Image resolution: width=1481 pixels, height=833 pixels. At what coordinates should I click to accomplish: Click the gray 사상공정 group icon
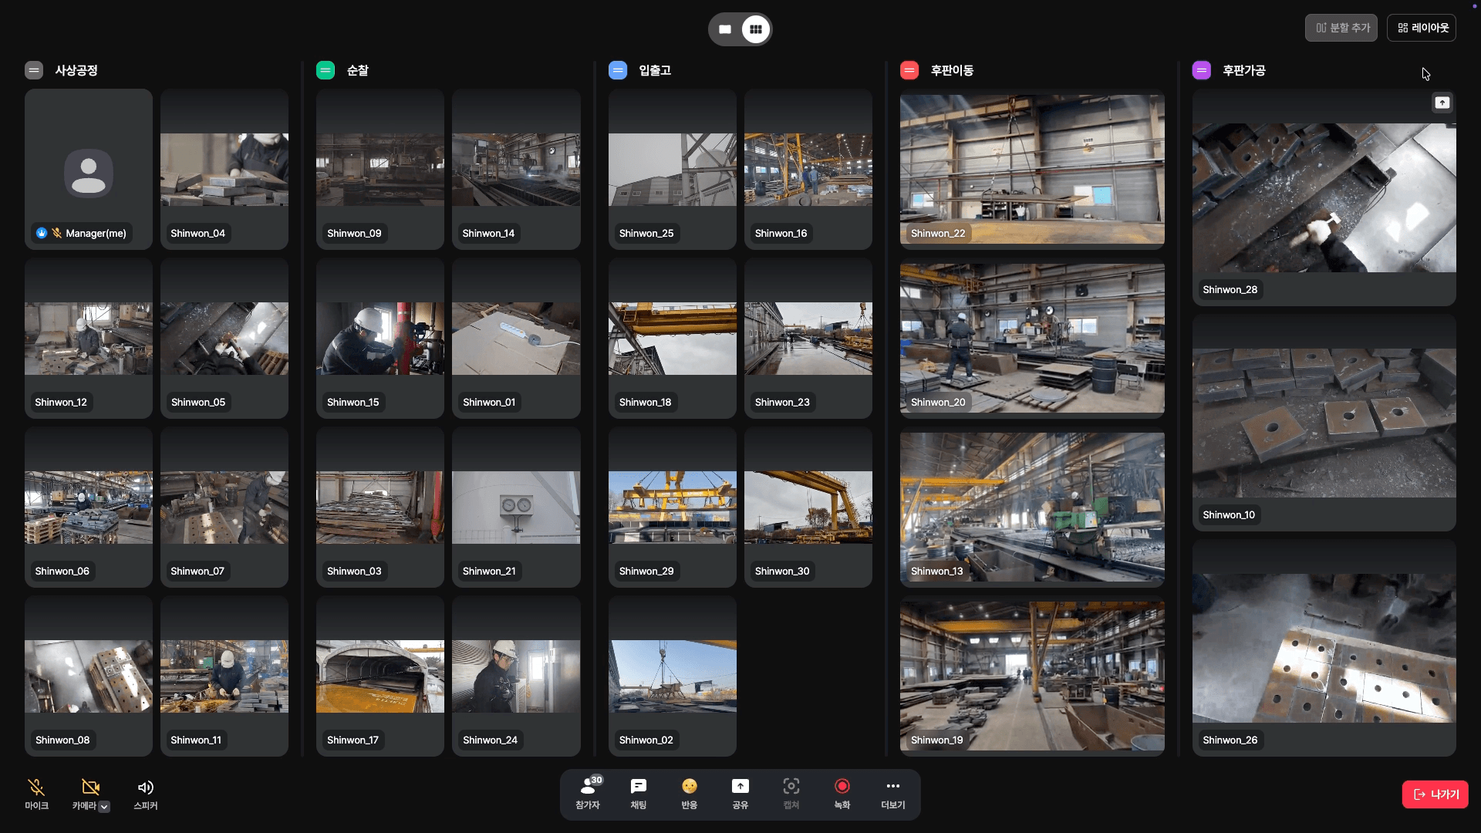(34, 70)
